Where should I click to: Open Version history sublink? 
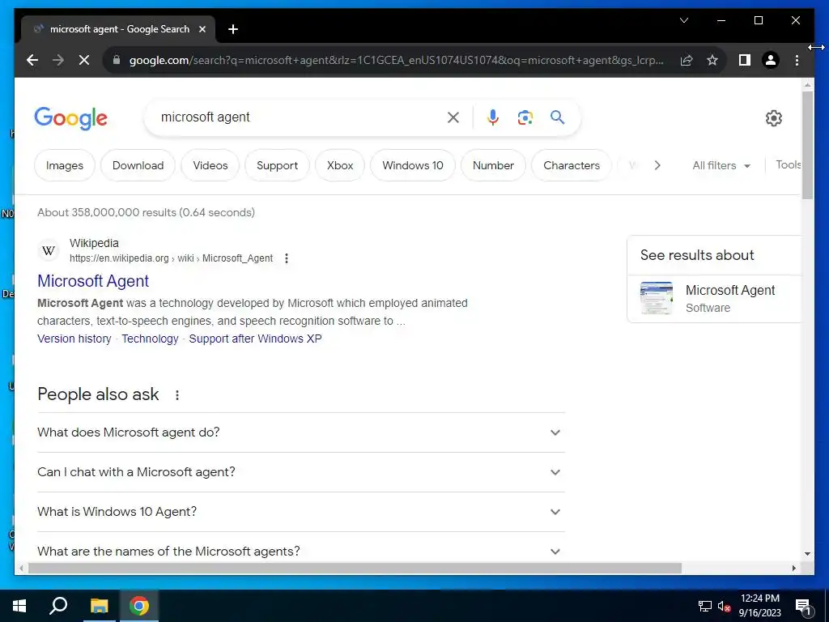tap(74, 339)
